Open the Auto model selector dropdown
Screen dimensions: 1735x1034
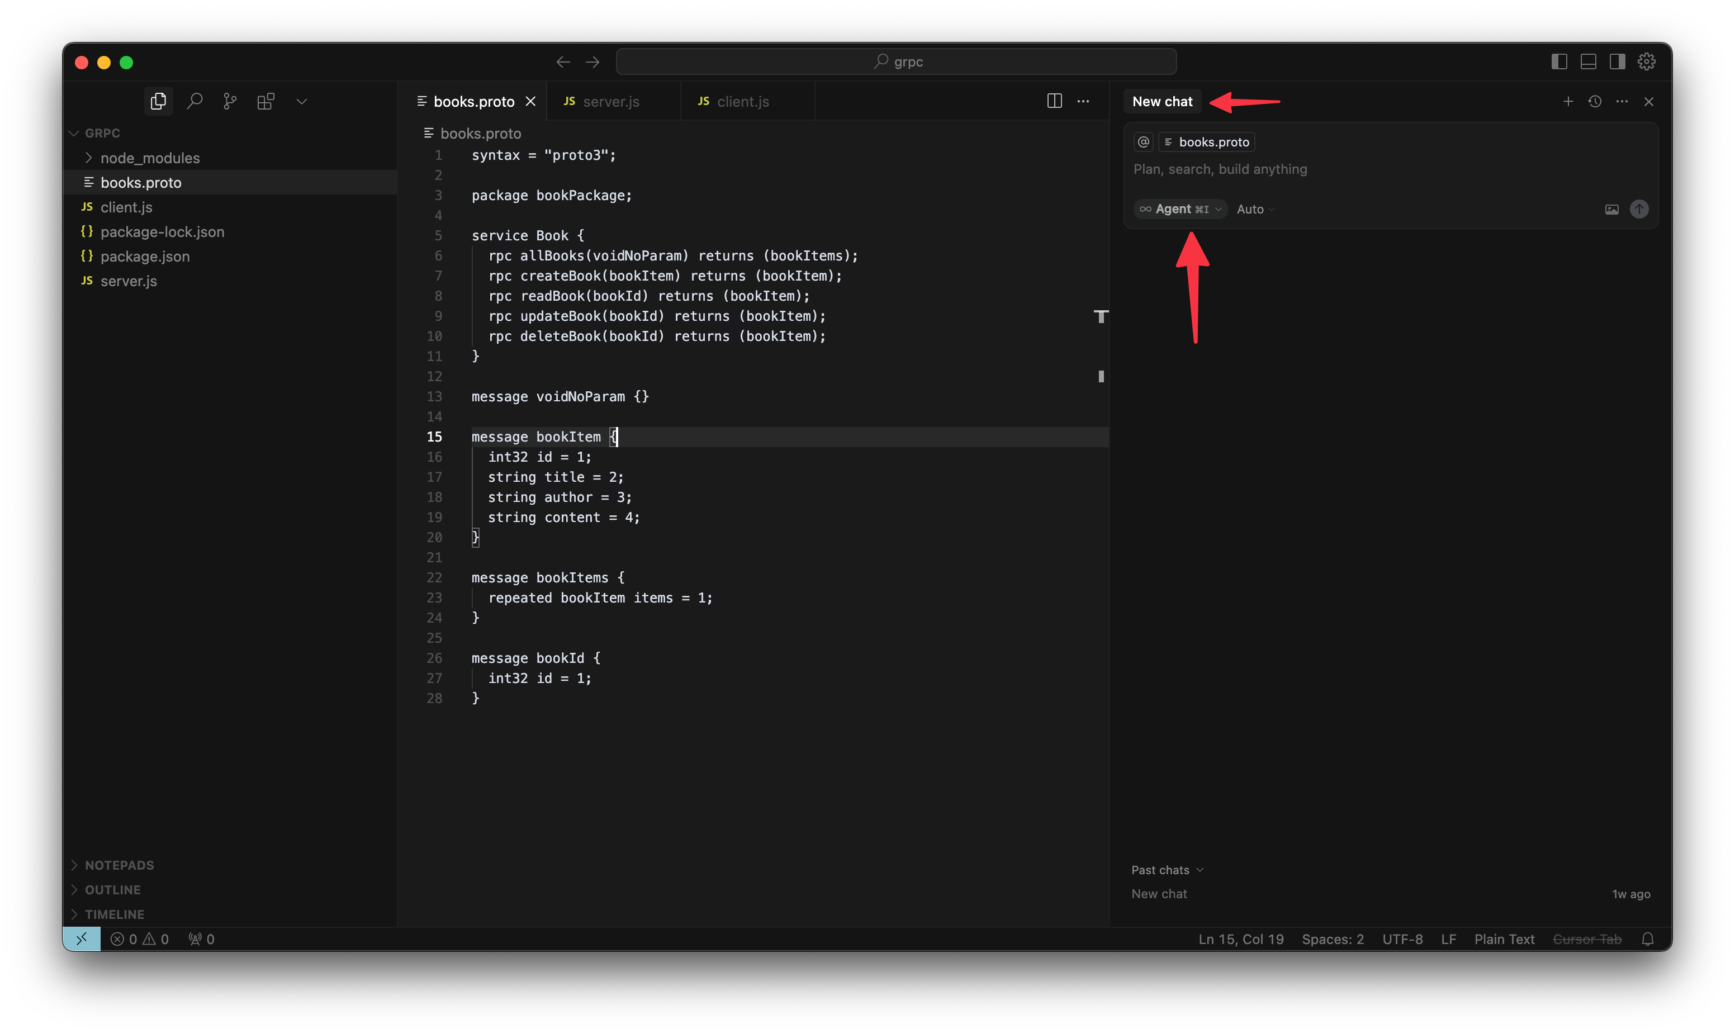[x=1254, y=209]
